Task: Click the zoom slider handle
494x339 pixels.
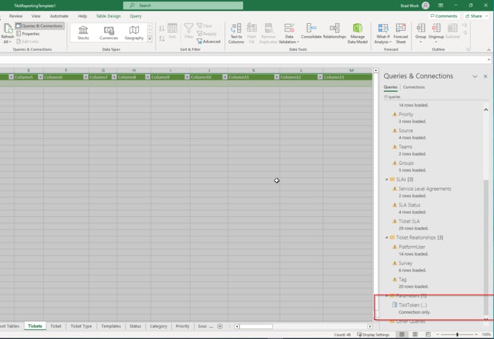Action: tap(457, 335)
